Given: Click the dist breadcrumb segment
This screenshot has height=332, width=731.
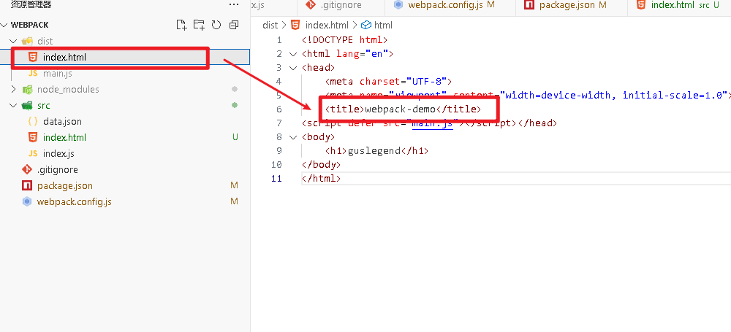Looking at the screenshot, I should point(270,25).
